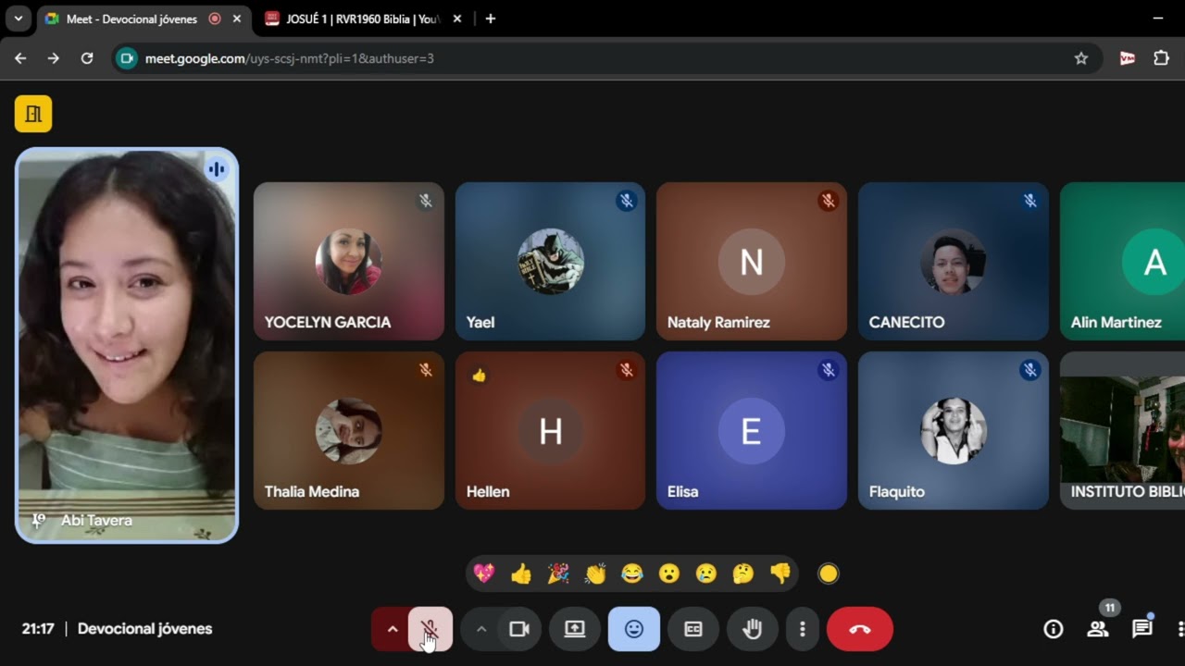Leave the call with the red hang-up button
Screen dimensions: 1185x666
click(x=860, y=629)
